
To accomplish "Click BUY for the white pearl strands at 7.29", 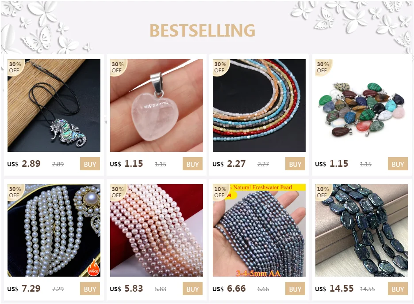I will pos(90,289).
